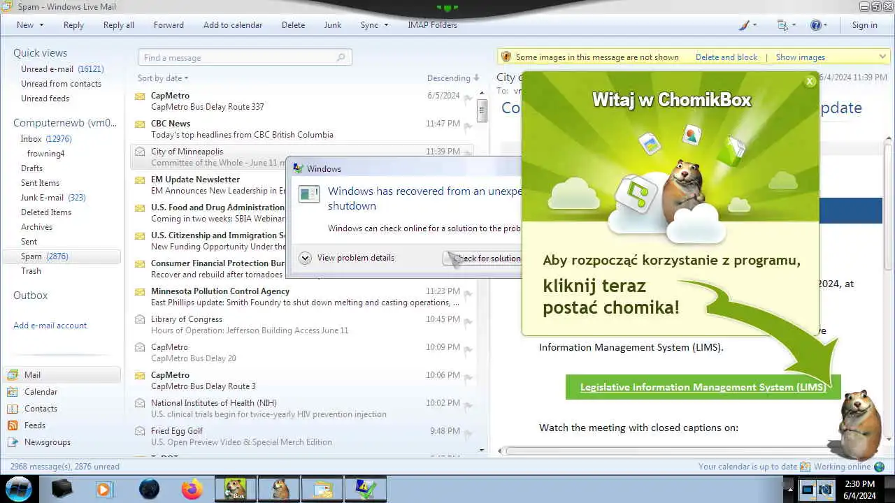The height and width of the screenshot is (503, 895).
Task: Open the media player taskbar icon
Action: pyautogui.click(x=103, y=488)
